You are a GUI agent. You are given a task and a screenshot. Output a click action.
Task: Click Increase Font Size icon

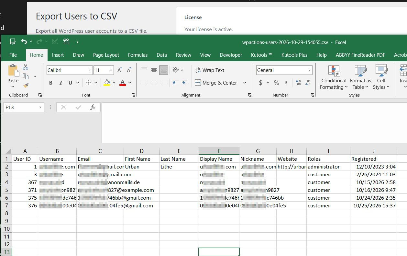point(119,70)
